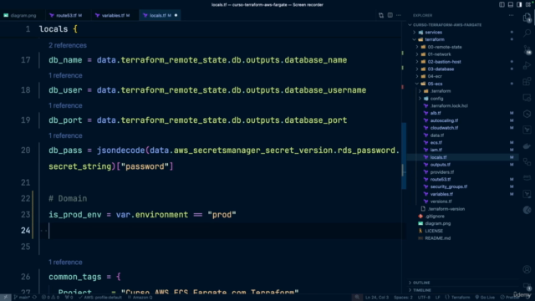Image resolution: width=535 pixels, height=301 pixels.
Task: Open the errors and warnings count in the status bar
Action: pyautogui.click(x=50, y=298)
